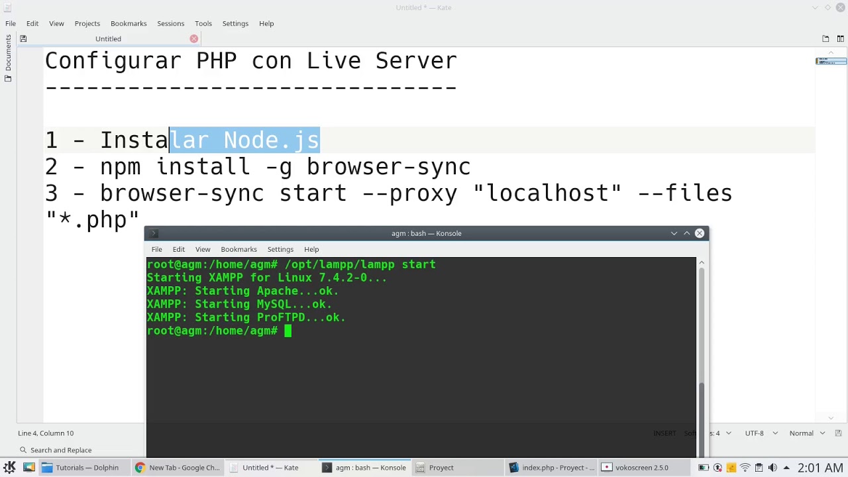The image size is (848, 477).
Task: Click the Konsole window menu icon in its title bar
Action: 154,233
